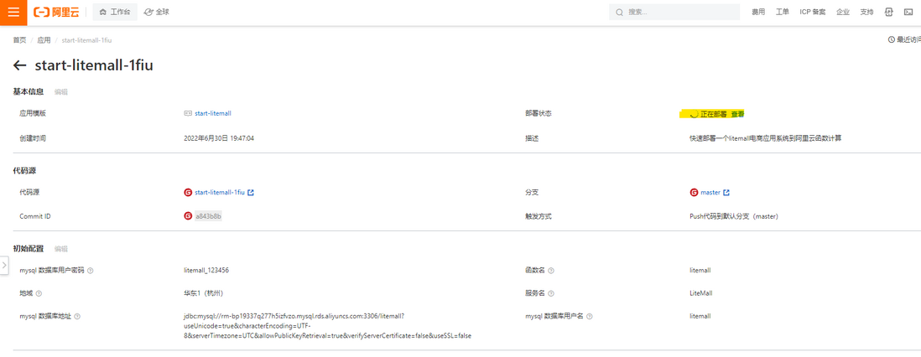This screenshot has height=357, width=921.
Task: Open the 支持 menu
Action: pyautogui.click(x=866, y=13)
